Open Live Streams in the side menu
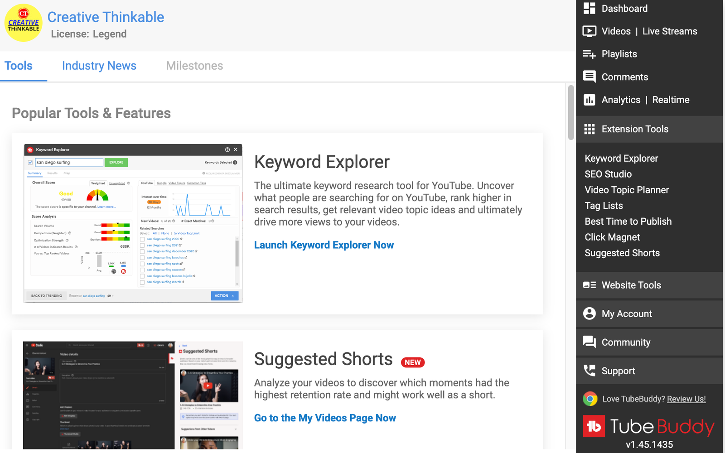Screen dimensions: 725x453 pyautogui.click(x=670, y=31)
